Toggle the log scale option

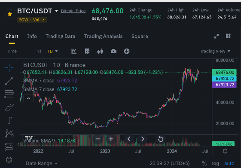[x=215, y=163]
